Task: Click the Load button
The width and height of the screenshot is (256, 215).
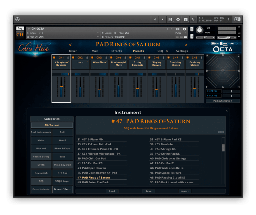Action: tap(112, 191)
